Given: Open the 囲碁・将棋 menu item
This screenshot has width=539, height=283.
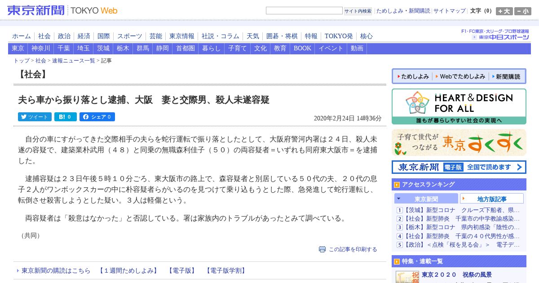Looking at the screenshot, I should [x=282, y=36].
